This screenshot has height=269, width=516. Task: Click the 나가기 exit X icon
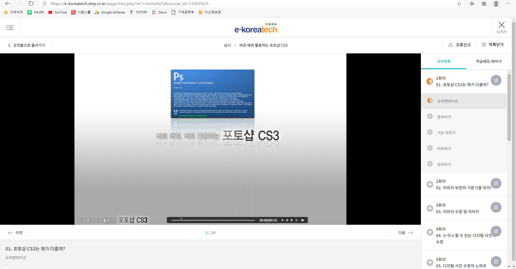click(x=501, y=25)
